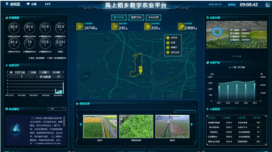The width and height of the screenshot is (272, 152).
Task: Select the 玉米螟 pest tab
Action: 56,72
